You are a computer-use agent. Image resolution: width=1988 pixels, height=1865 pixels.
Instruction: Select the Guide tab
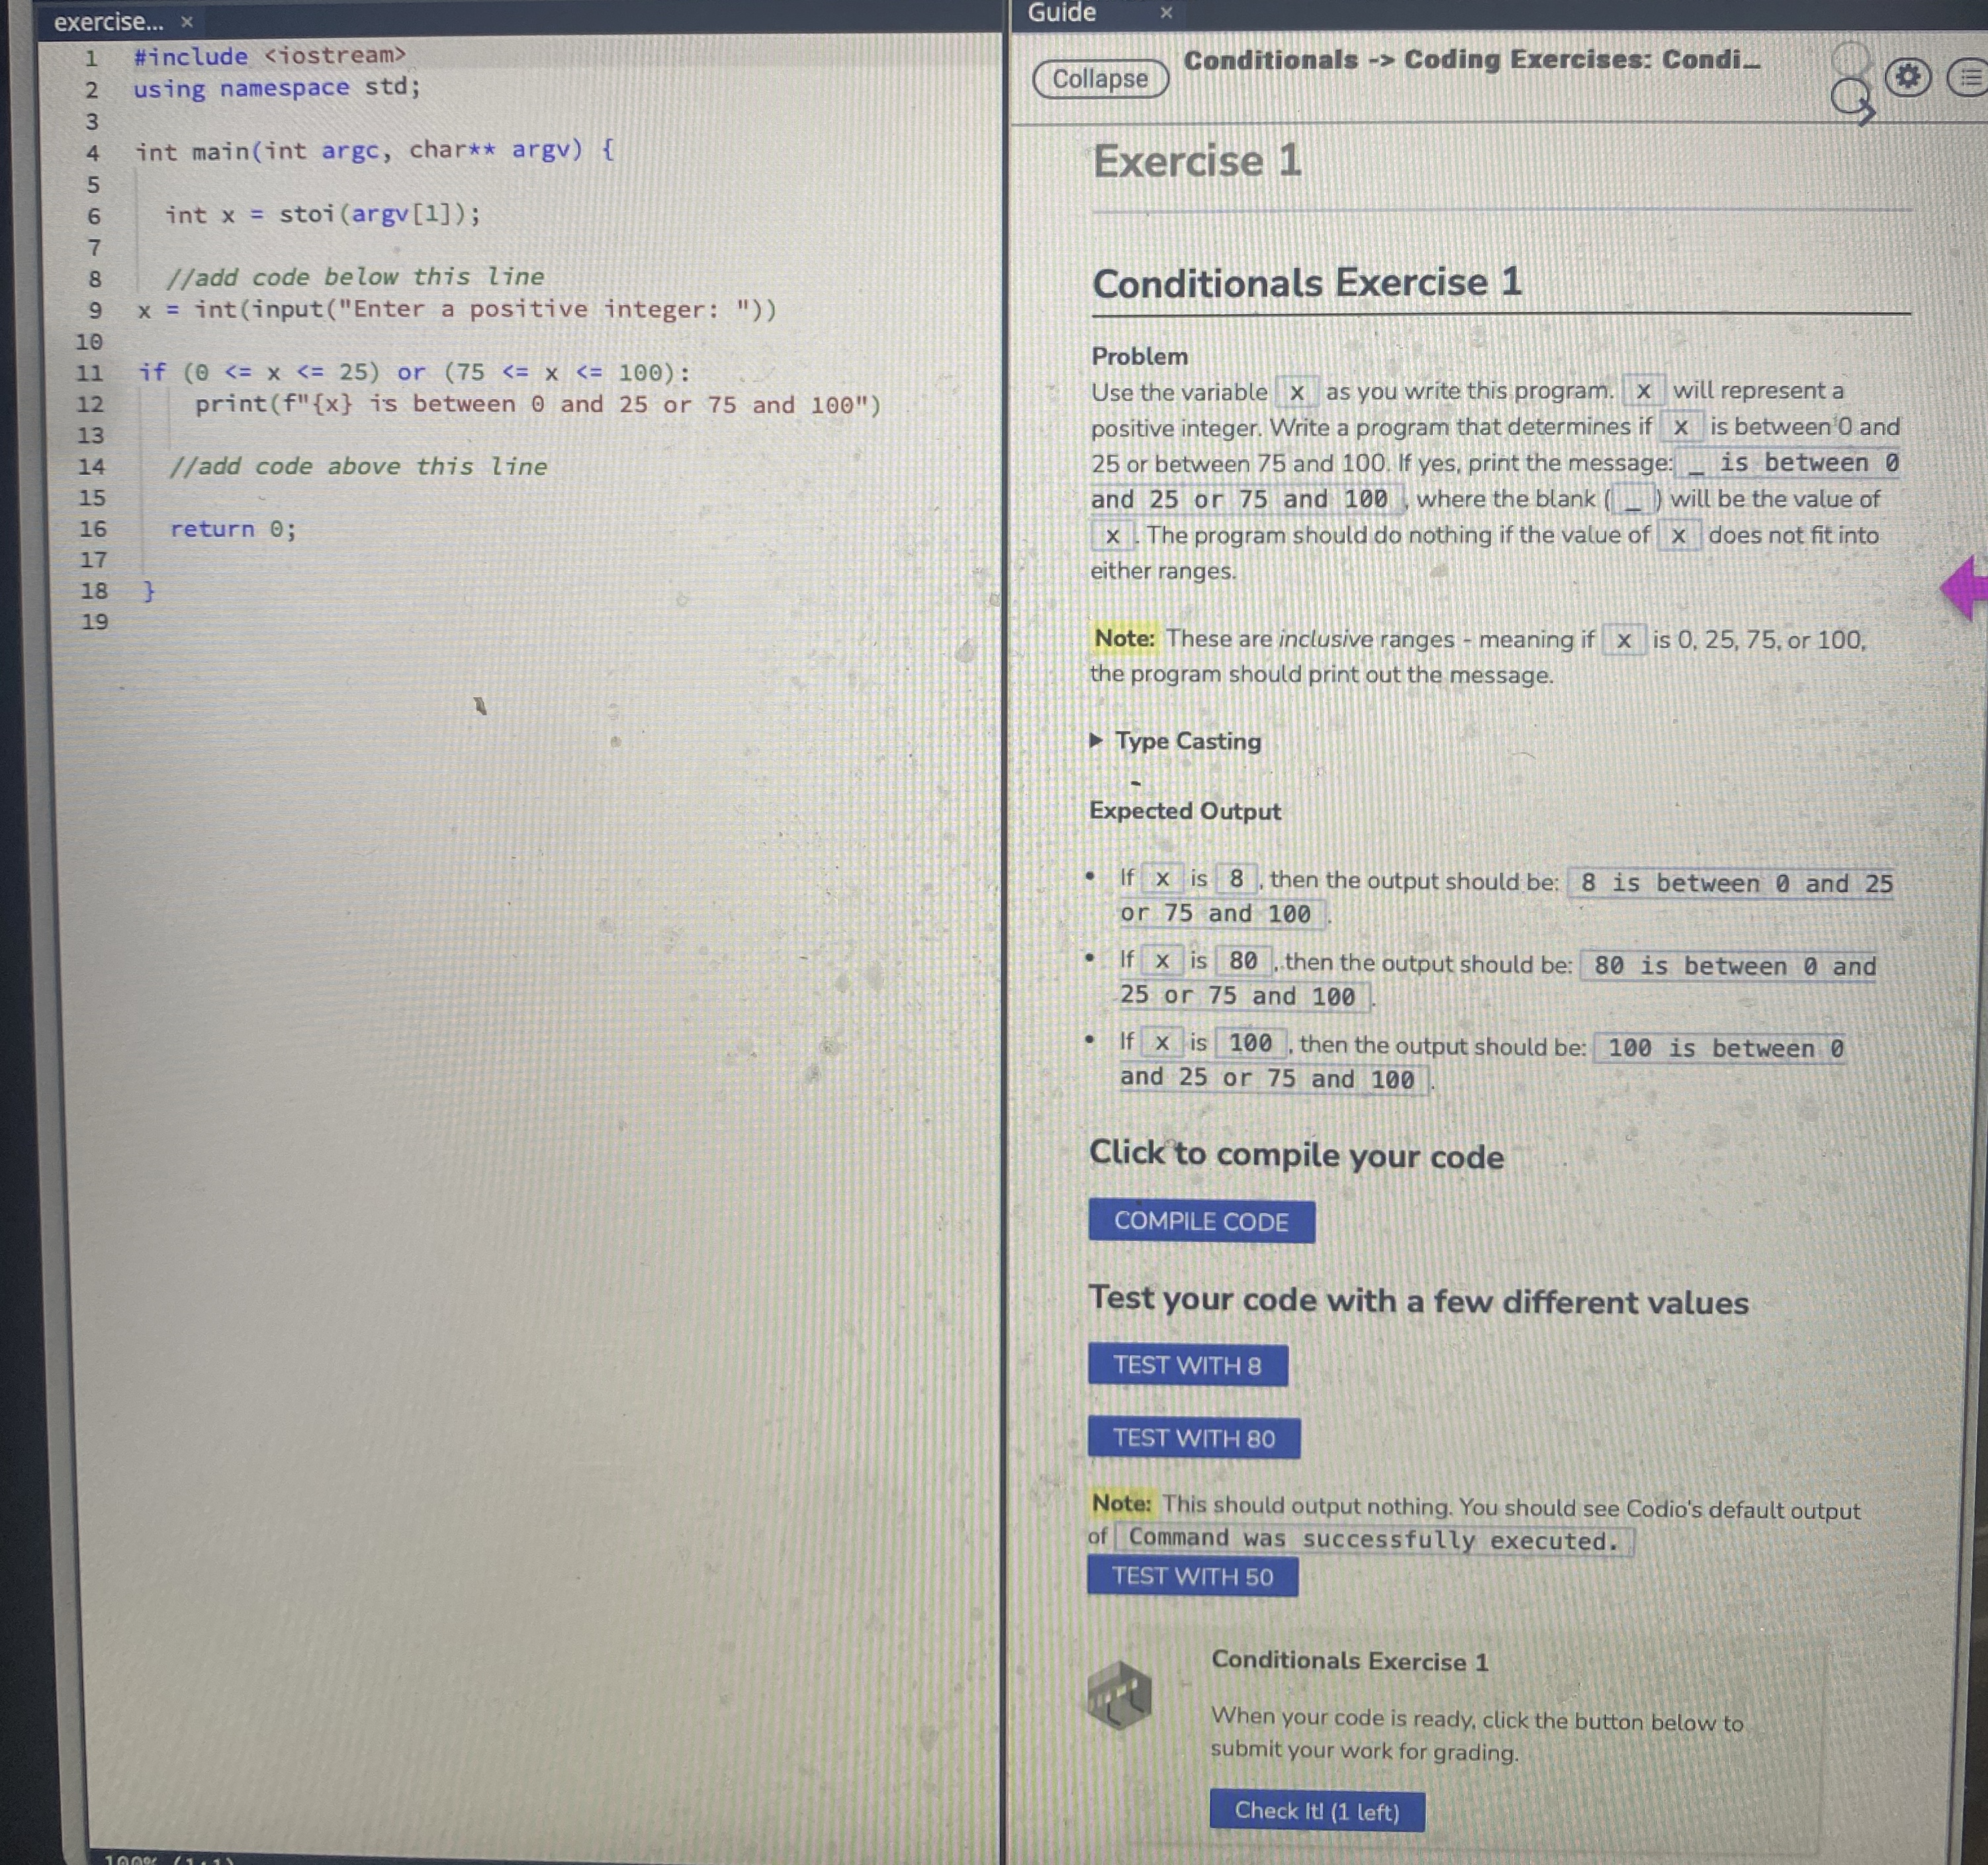tap(1062, 13)
